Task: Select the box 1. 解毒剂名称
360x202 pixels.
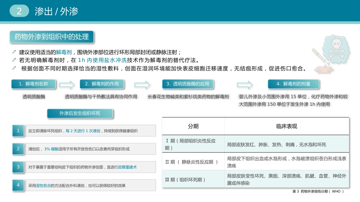Action: coord(33,84)
